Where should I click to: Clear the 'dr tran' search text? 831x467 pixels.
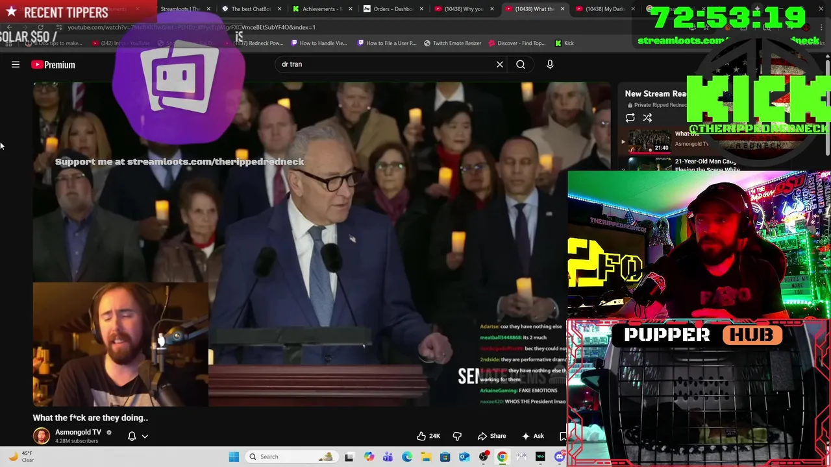pyautogui.click(x=500, y=64)
